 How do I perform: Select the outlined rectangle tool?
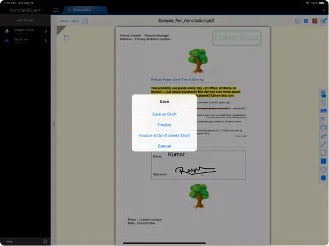tap(323, 153)
